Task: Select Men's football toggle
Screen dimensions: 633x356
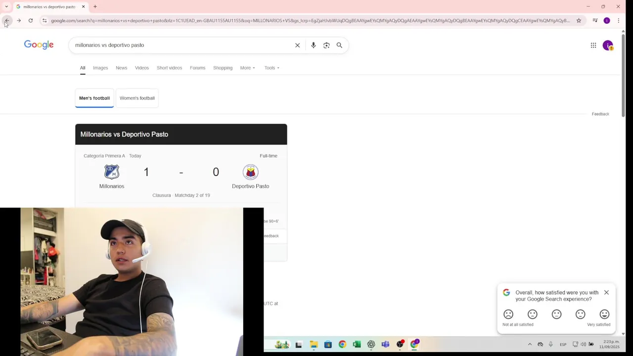Action: pyautogui.click(x=94, y=98)
